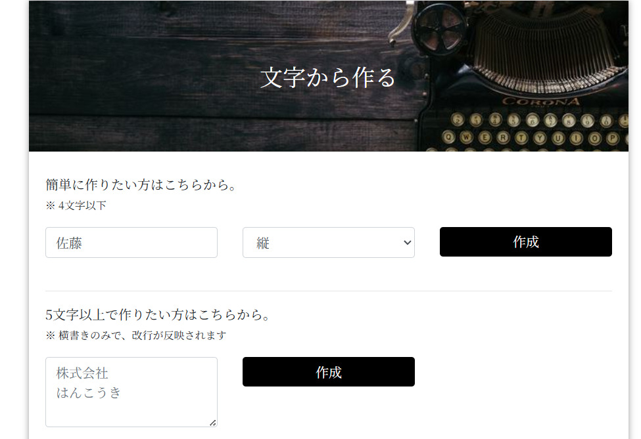Viewport: 641px width, 439px height.
Task: Click the 横書きのみで、改行が反映されます note
Action: click(142, 335)
